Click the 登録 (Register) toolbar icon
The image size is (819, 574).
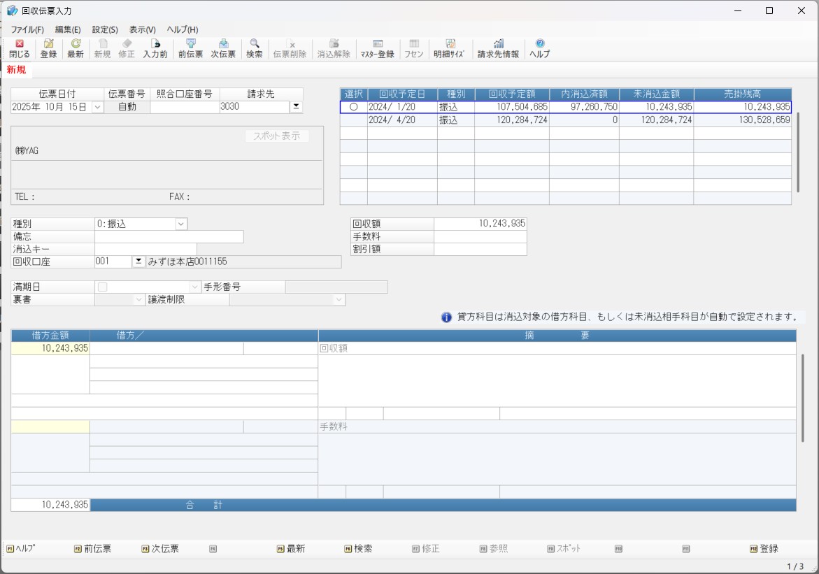point(48,48)
